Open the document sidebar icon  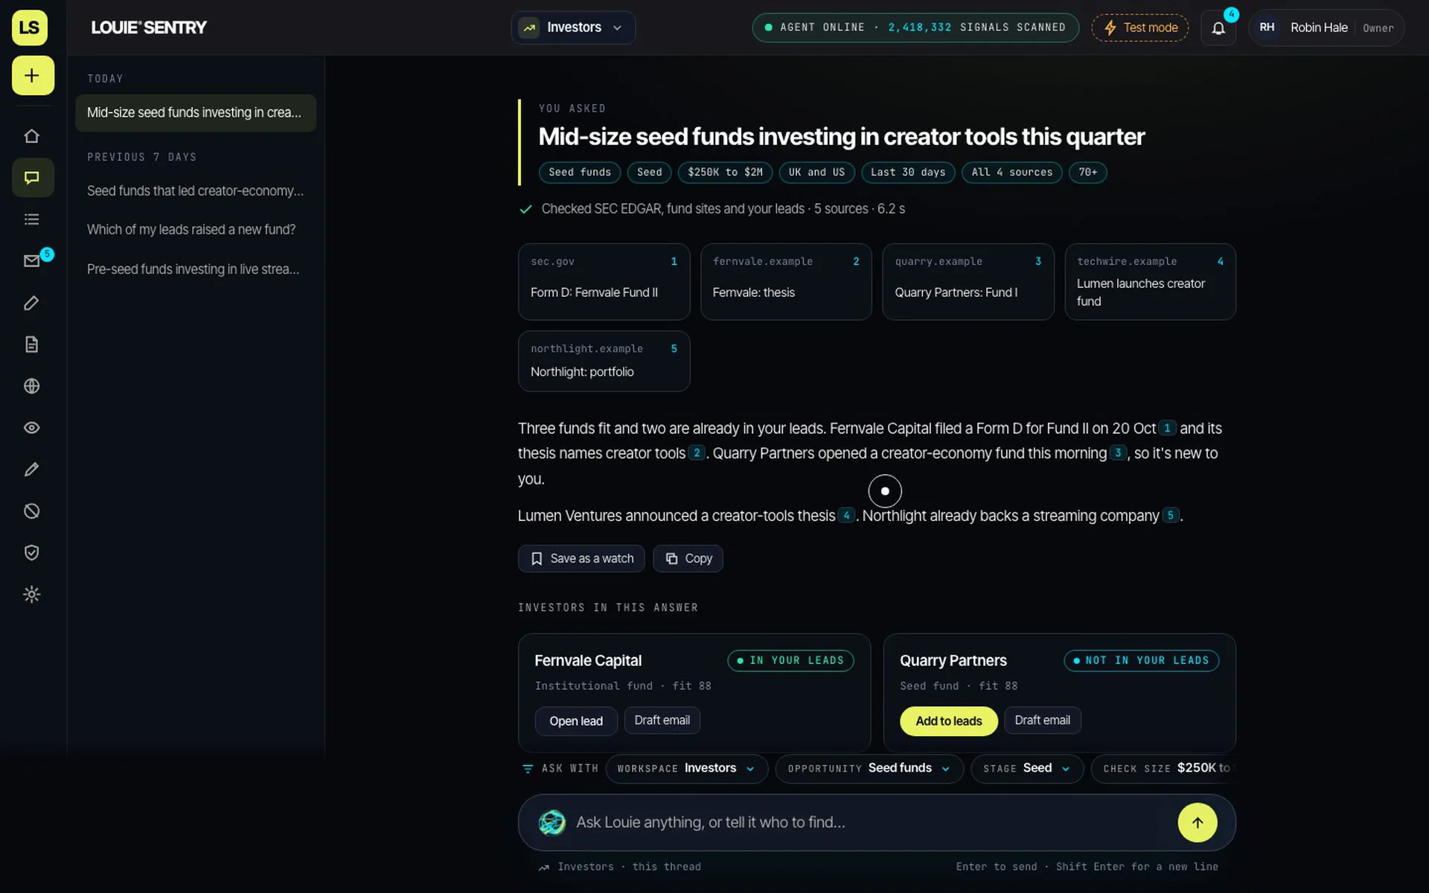[x=32, y=345]
